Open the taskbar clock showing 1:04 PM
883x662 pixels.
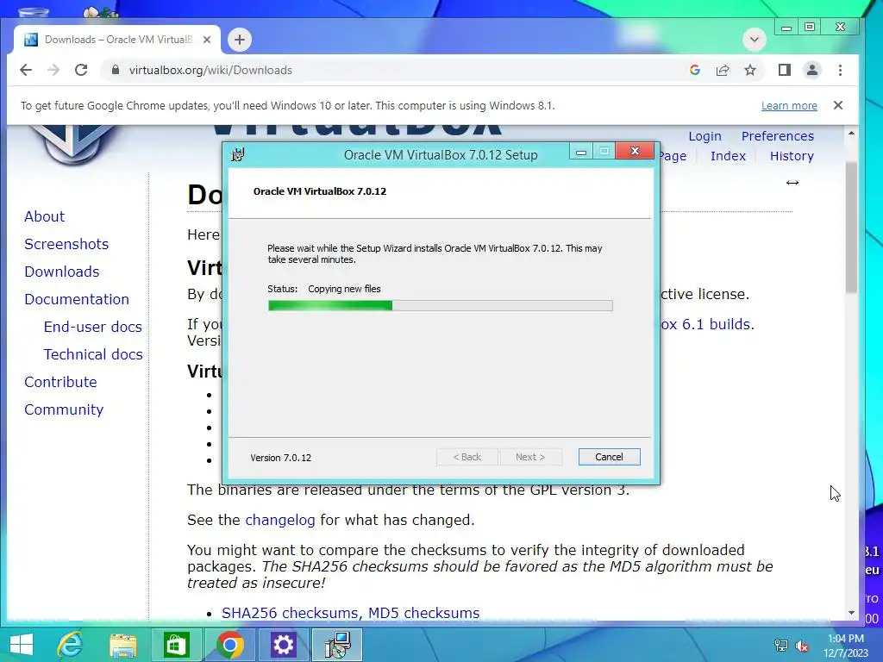pos(846,646)
